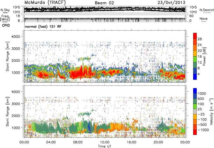Click the 'Velocity [m s-1]' colorbar label
The width and height of the screenshot is (214, 148).
click(x=211, y=111)
